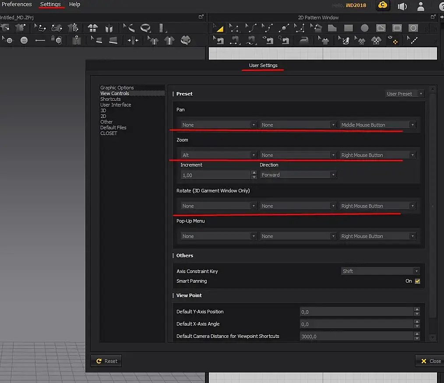The width and height of the screenshot is (444, 383).
Task: Select the Ellipse pattern tool
Action: click(x=364, y=28)
